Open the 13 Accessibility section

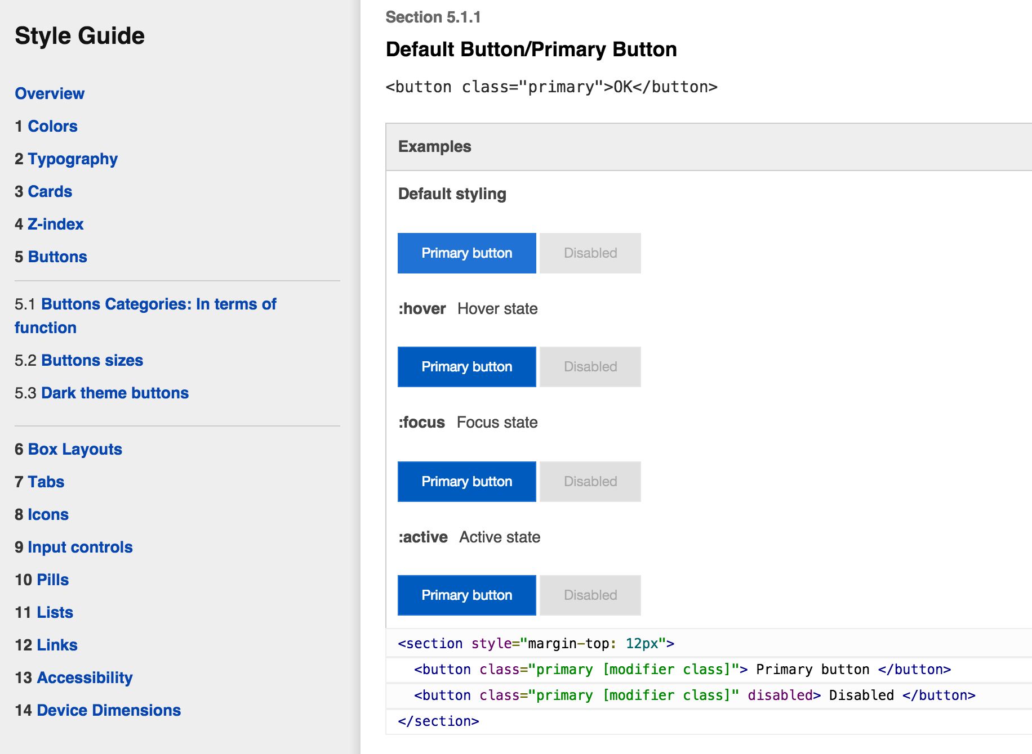click(x=74, y=677)
